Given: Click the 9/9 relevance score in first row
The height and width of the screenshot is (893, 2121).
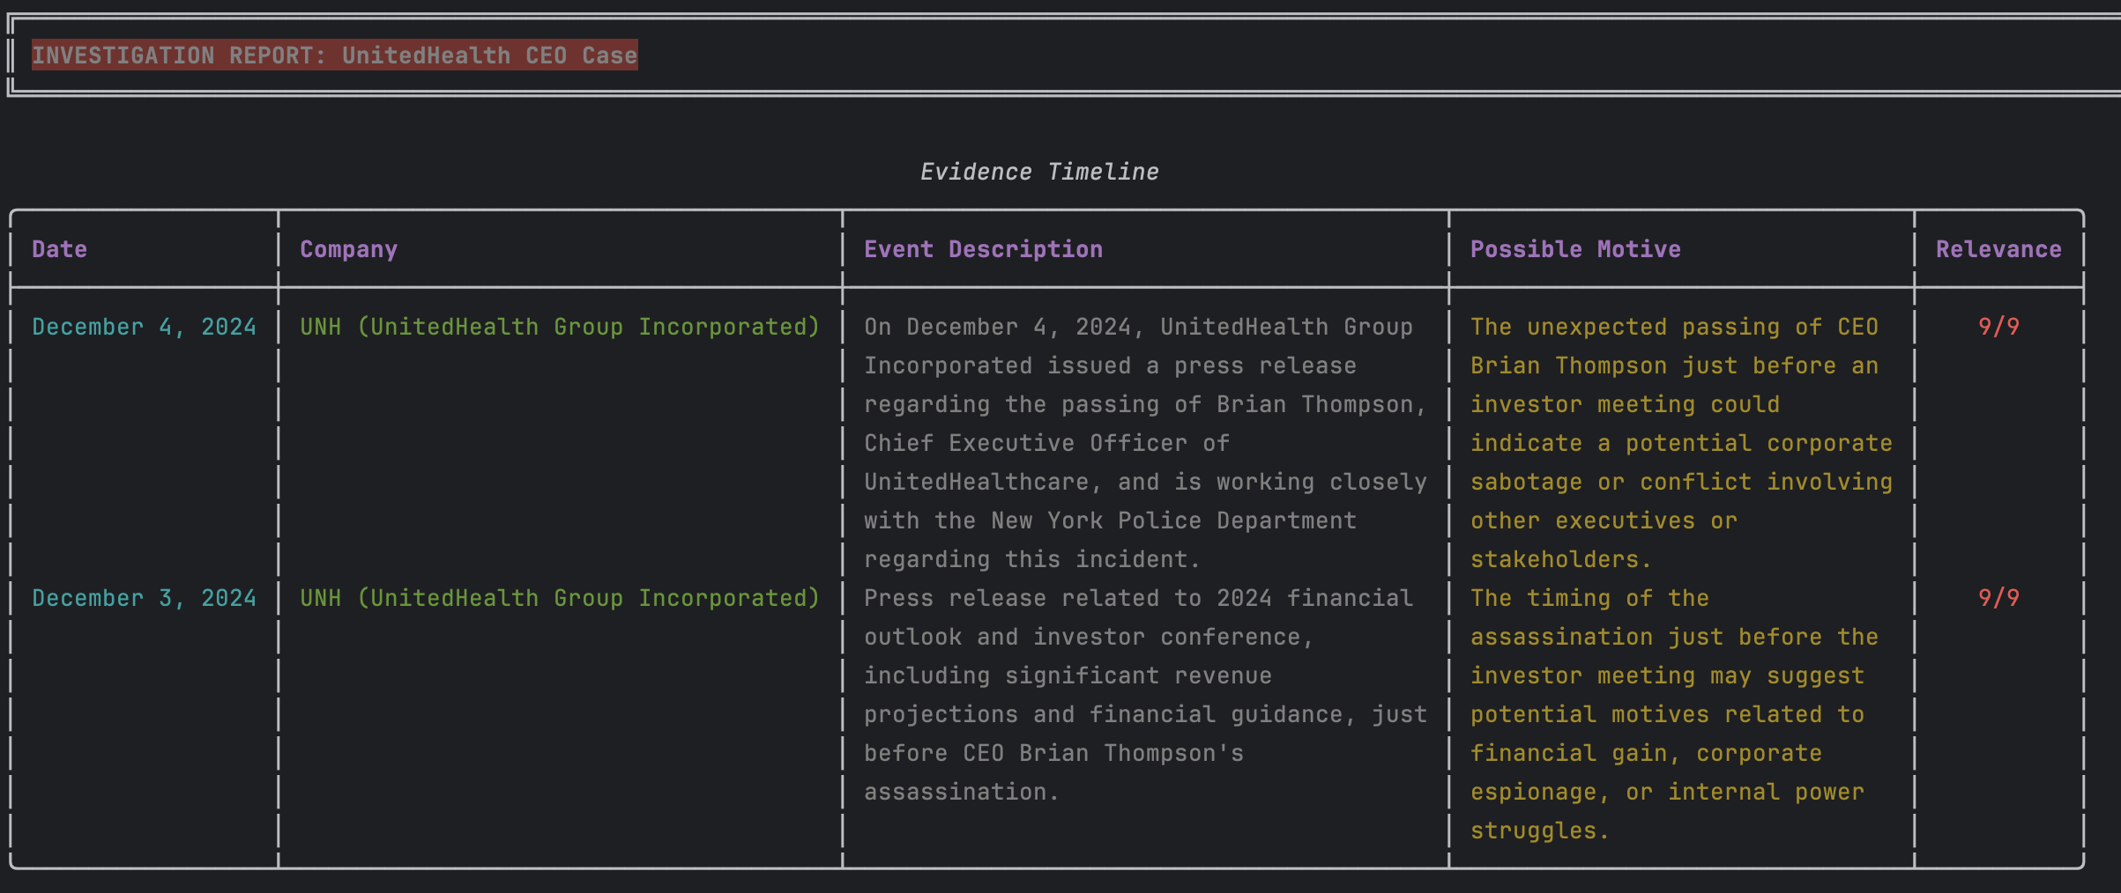Looking at the screenshot, I should [1998, 327].
